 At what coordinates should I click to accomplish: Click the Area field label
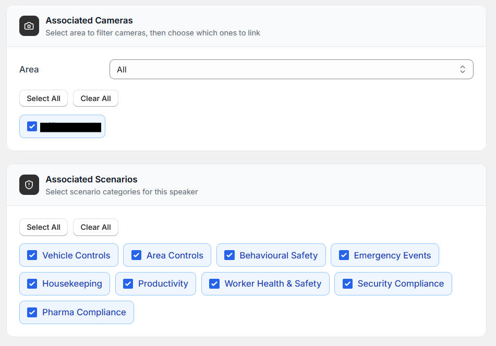[x=29, y=69]
